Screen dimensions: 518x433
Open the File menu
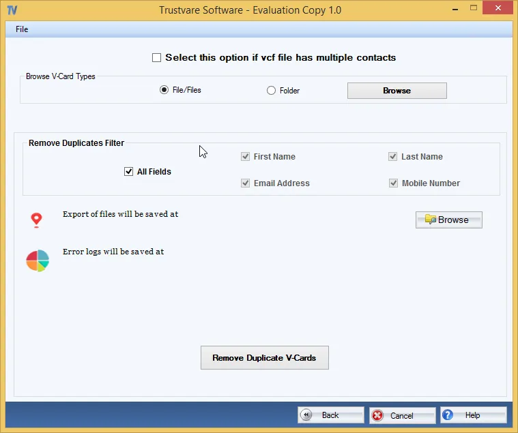point(22,29)
